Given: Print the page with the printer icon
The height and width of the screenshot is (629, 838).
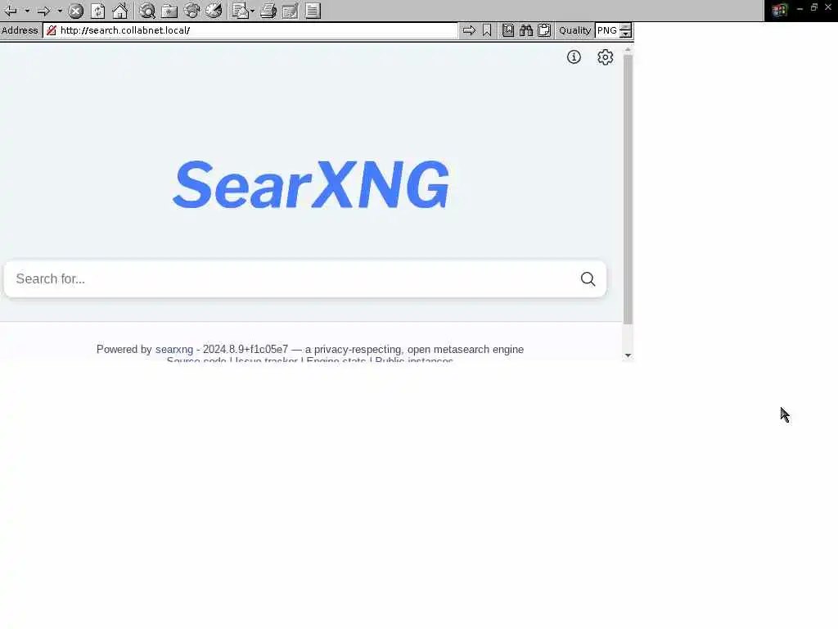Looking at the screenshot, I should tap(268, 11).
